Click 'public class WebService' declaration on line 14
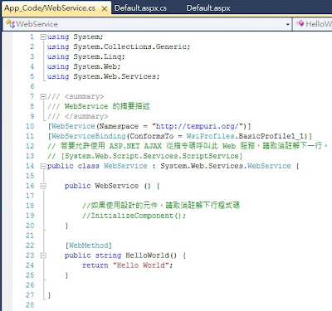The image size is (332, 311). (97, 166)
